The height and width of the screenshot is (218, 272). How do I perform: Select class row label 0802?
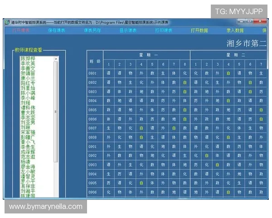92,82
